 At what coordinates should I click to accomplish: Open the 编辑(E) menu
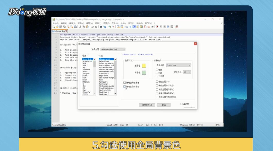tap(64, 23)
